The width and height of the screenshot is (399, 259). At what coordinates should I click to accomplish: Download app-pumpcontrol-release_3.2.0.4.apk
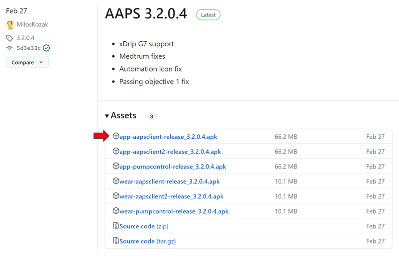point(173,167)
